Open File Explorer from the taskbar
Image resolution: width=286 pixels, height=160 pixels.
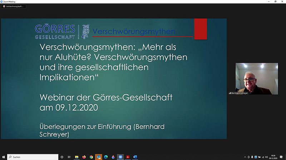pos(77,157)
